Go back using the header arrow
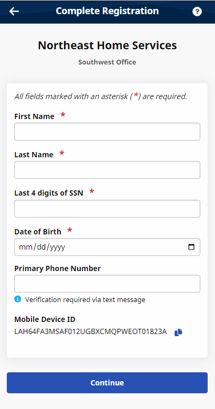The width and height of the screenshot is (215, 409). click(x=14, y=11)
